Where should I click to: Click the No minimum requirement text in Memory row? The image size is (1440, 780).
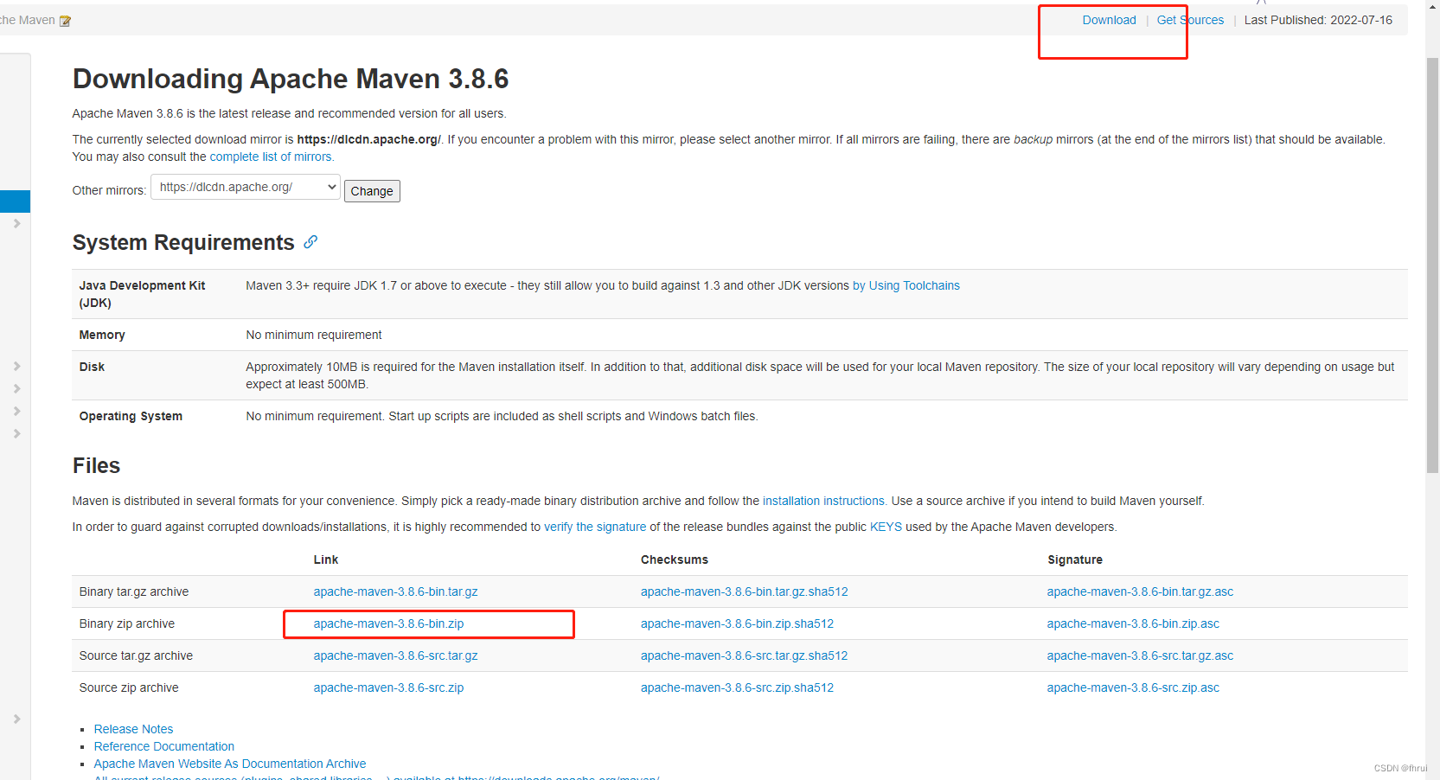coord(313,335)
